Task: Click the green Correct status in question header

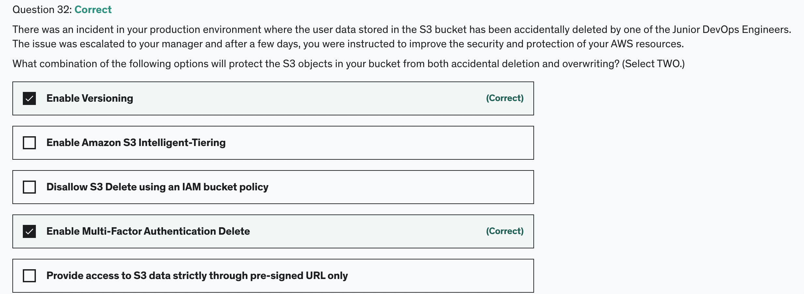Action: [x=93, y=10]
